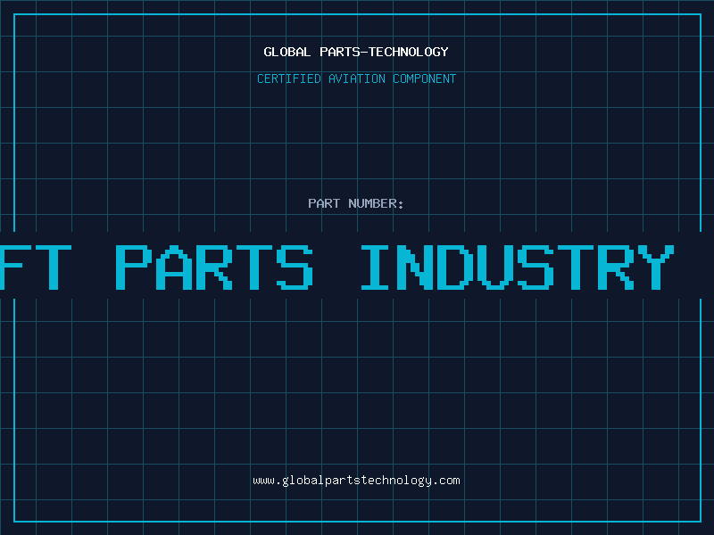Viewport: 714px width, 535px height.
Task: Click the cyan bottom border line
Action: 357,521
